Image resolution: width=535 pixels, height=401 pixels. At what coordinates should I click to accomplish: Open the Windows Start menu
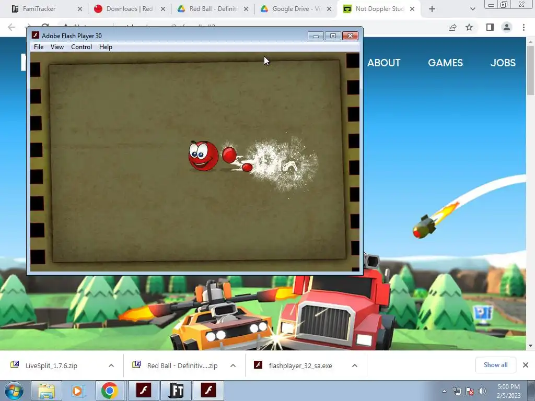point(14,391)
